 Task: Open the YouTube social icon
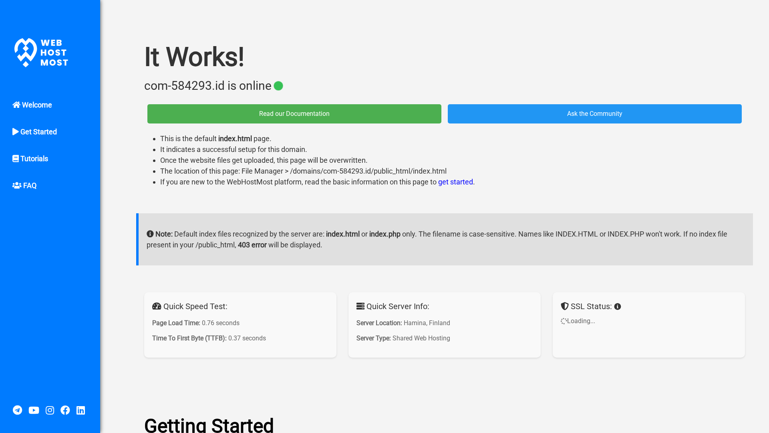pos(34,410)
